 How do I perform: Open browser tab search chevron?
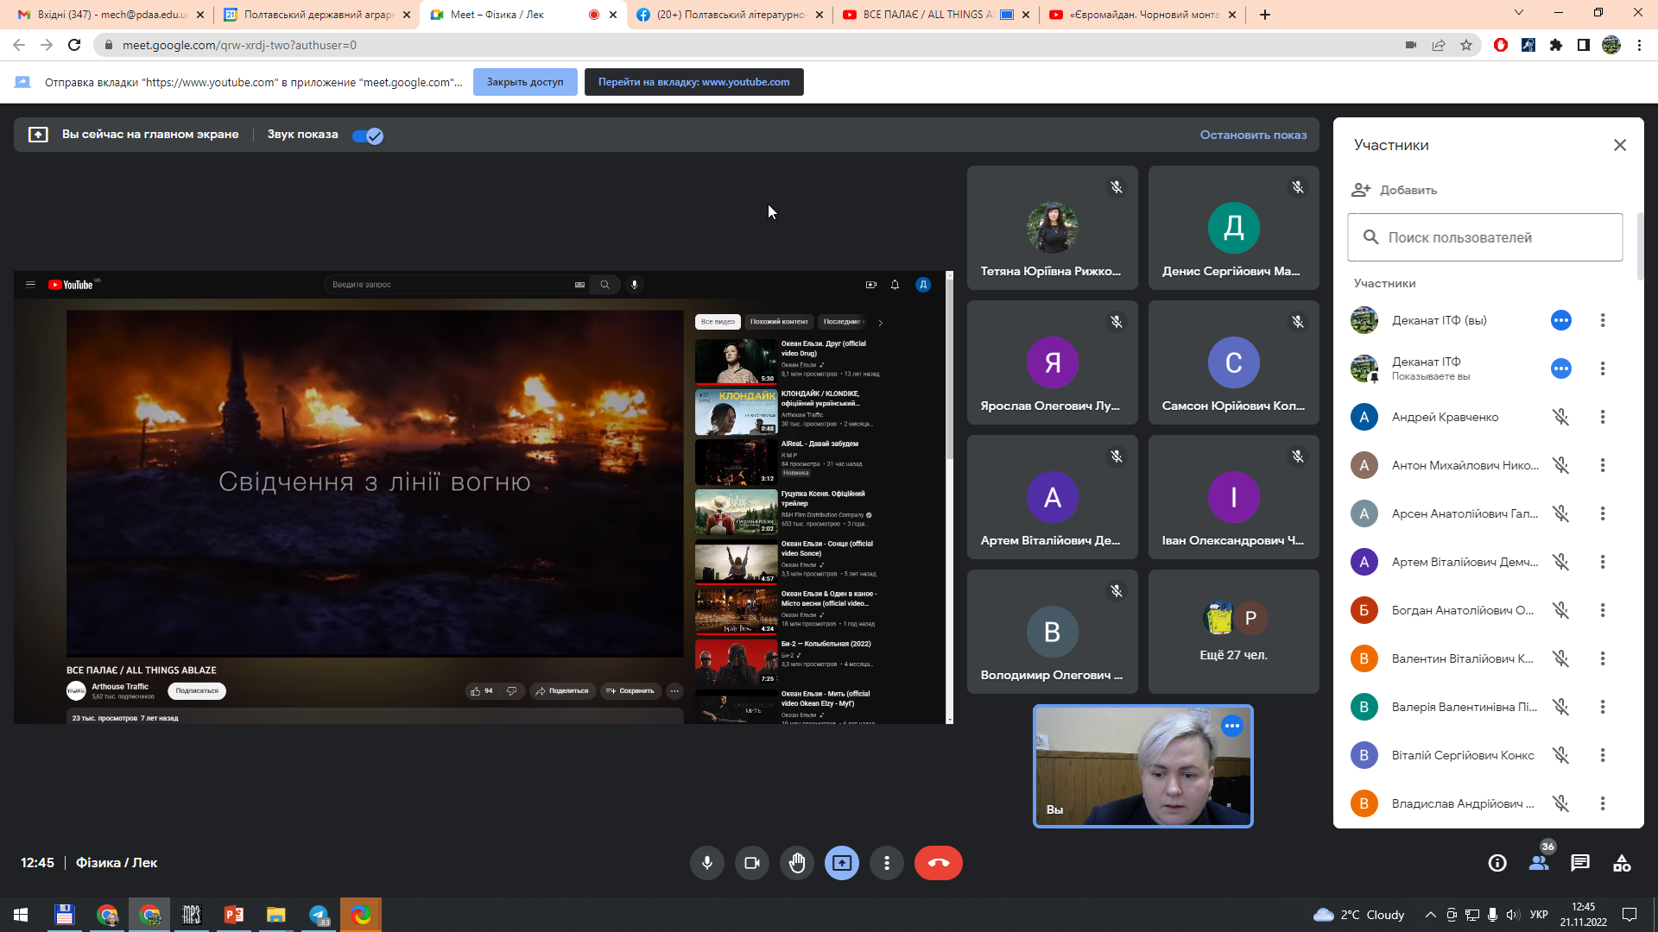pos(1519,13)
